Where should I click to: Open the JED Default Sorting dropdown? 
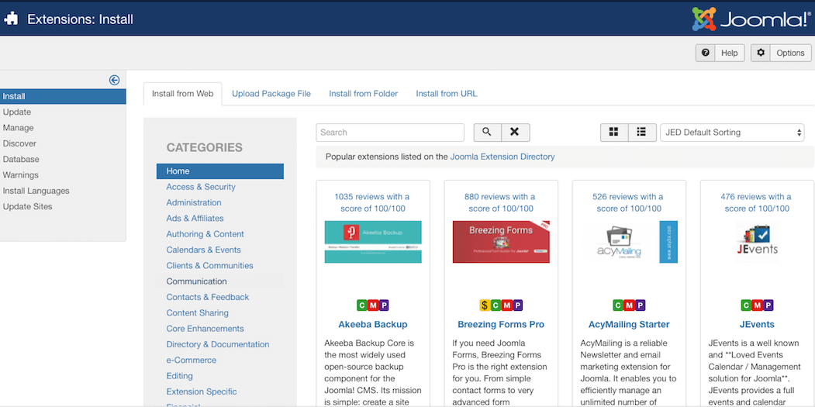click(x=732, y=132)
